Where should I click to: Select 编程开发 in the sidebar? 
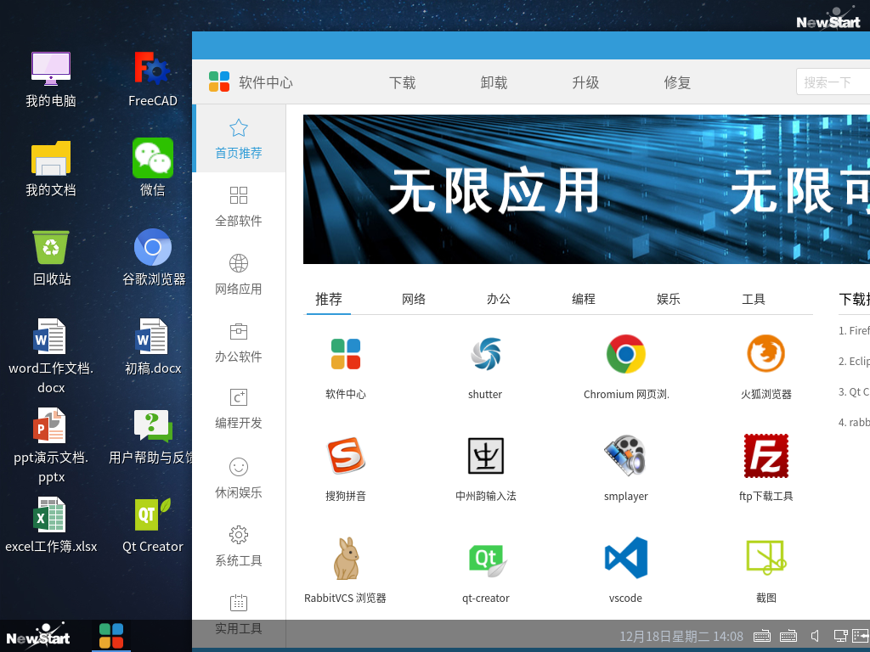click(x=239, y=410)
